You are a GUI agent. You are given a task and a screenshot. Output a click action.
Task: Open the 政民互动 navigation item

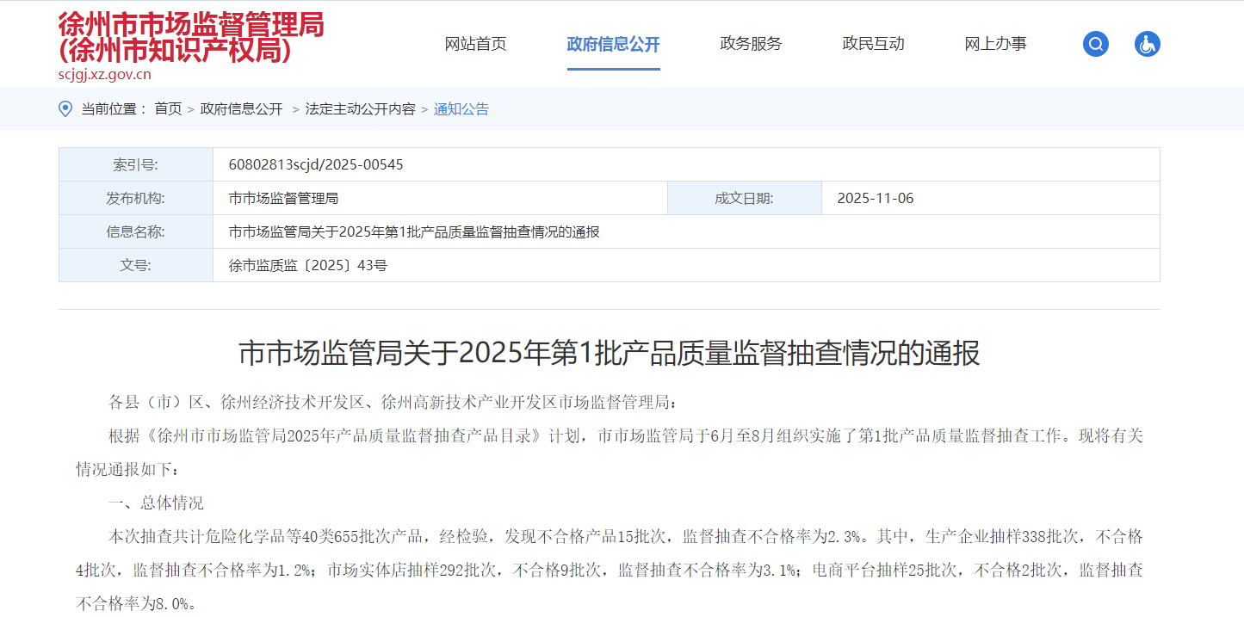point(873,44)
